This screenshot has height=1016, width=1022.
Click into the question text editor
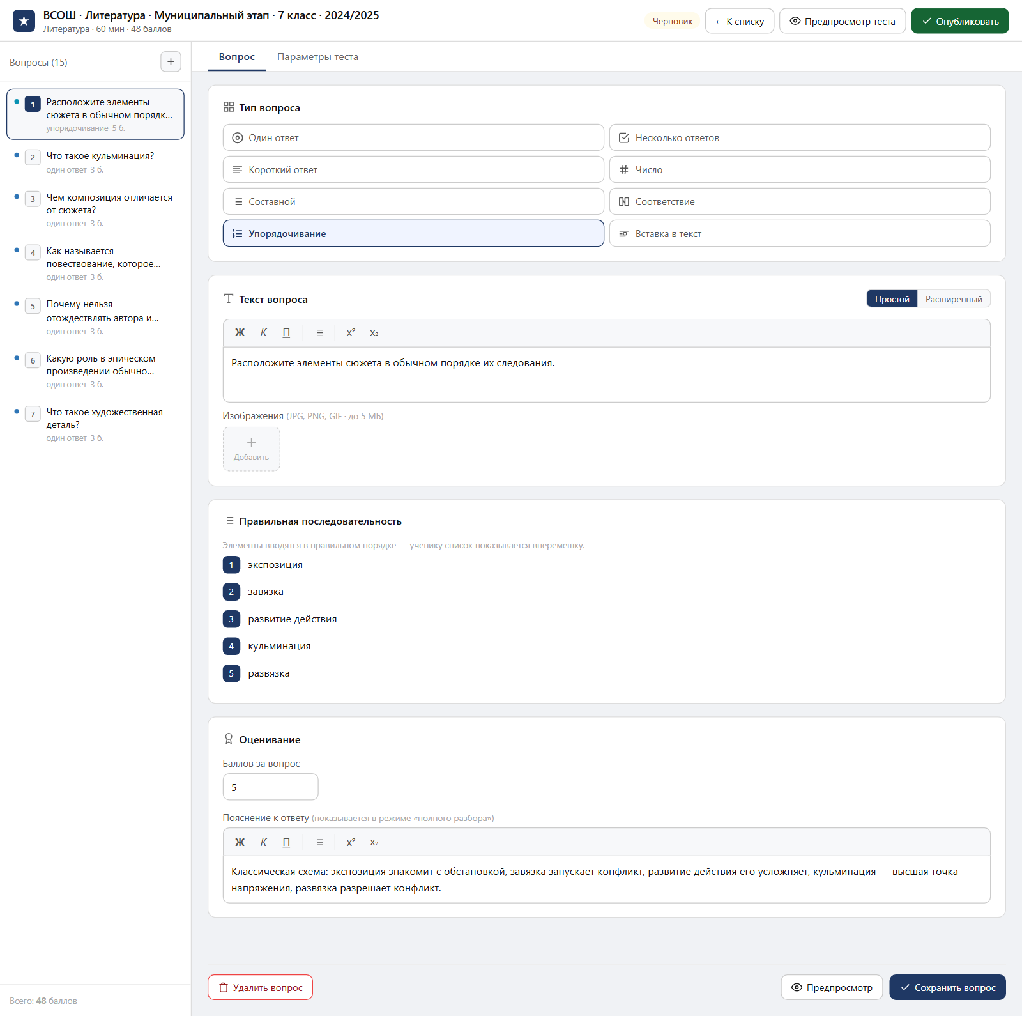point(606,374)
